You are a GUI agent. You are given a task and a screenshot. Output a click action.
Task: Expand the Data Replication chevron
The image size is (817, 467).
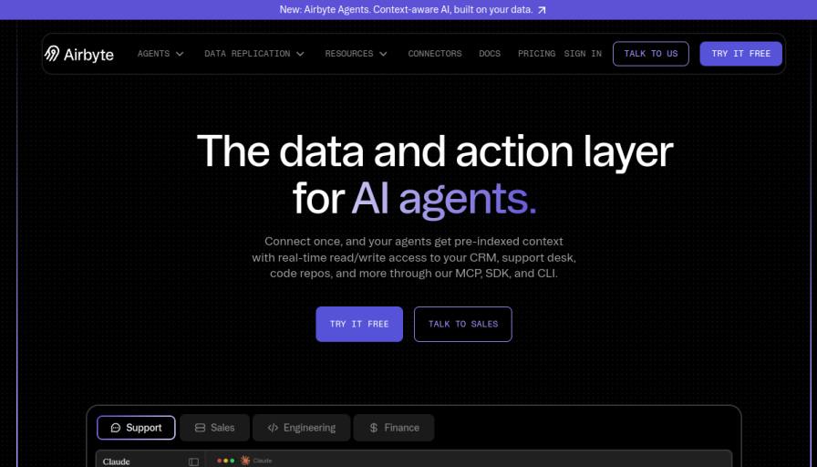tap(300, 54)
